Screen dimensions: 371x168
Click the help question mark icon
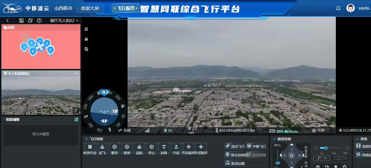tap(39, 21)
